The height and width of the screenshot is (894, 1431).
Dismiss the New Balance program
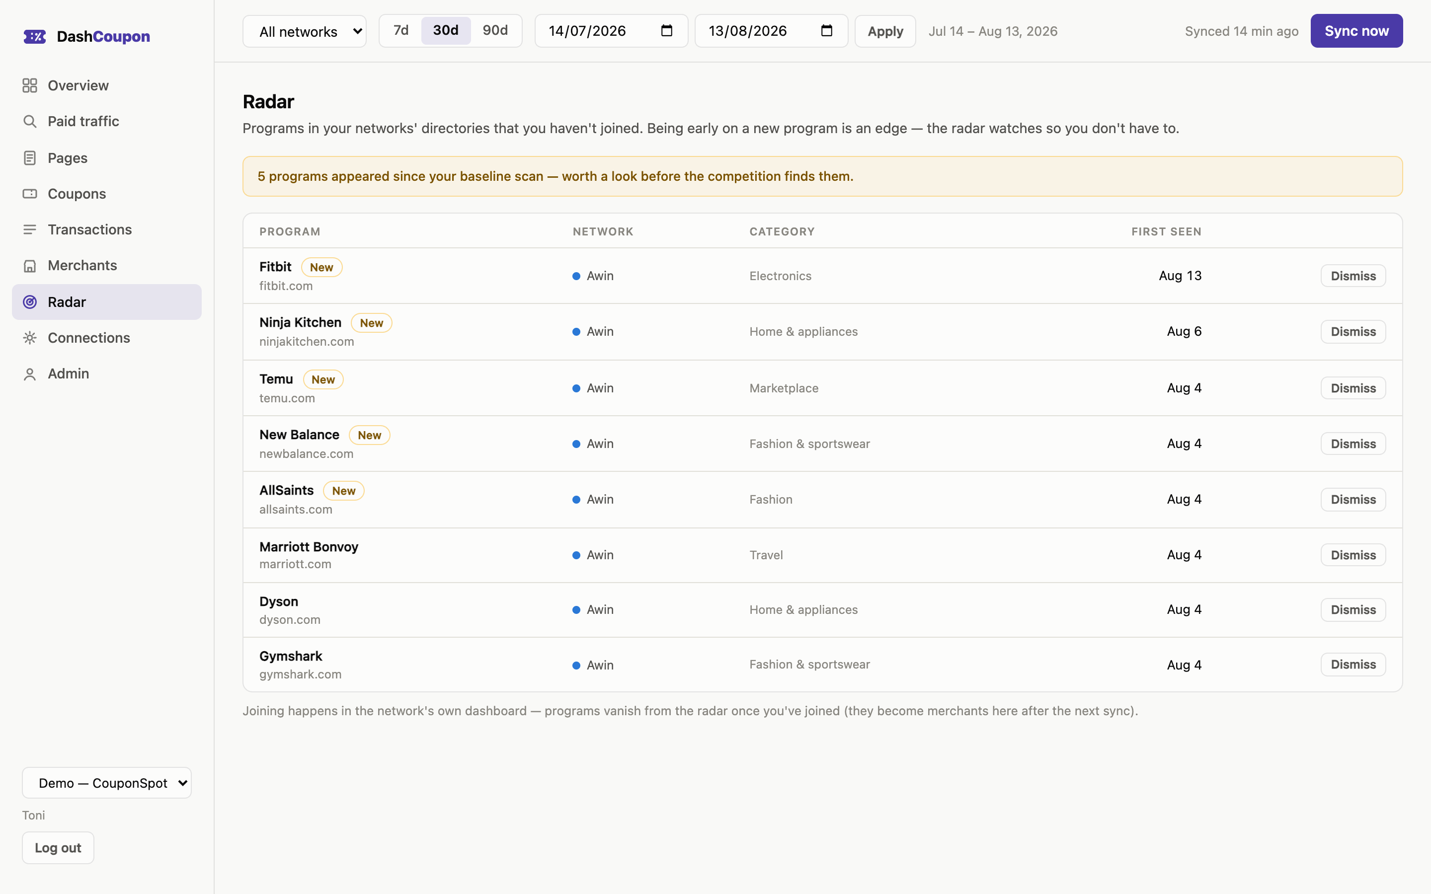(x=1353, y=444)
